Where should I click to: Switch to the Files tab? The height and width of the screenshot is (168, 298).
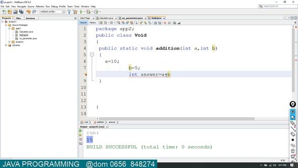pyautogui.click(x=19, y=18)
